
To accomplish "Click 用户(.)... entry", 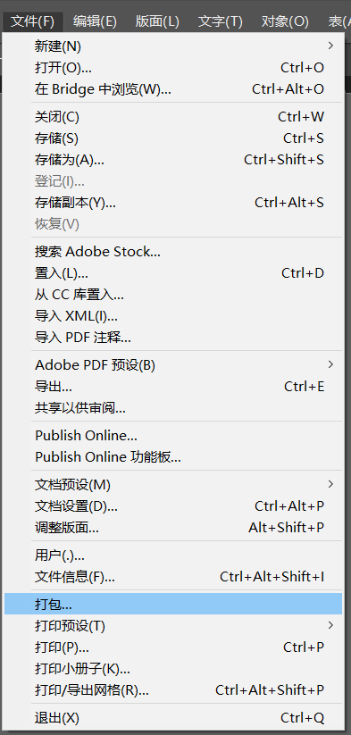I will pyautogui.click(x=173, y=555).
